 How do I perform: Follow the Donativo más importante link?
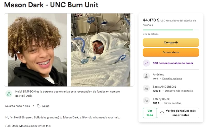click(179, 91)
